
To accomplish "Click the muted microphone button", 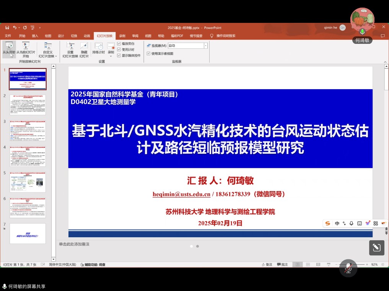I will pyautogui.click(x=348, y=268).
